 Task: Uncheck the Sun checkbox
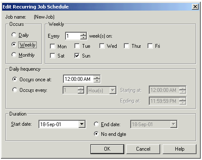pos(77,55)
